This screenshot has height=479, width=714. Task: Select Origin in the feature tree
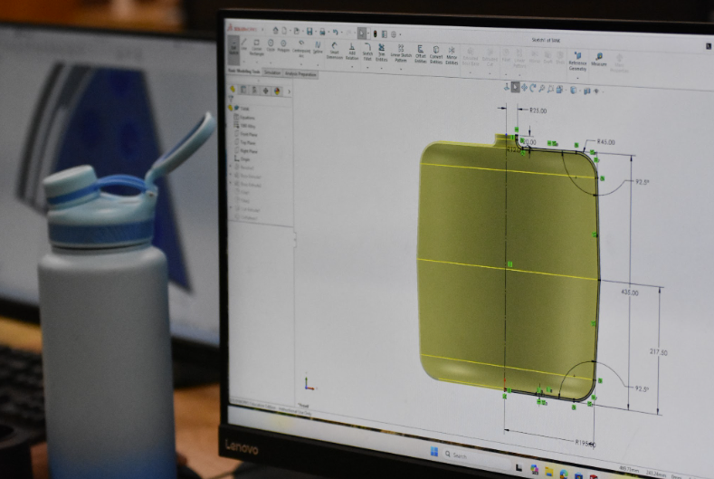point(242,158)
